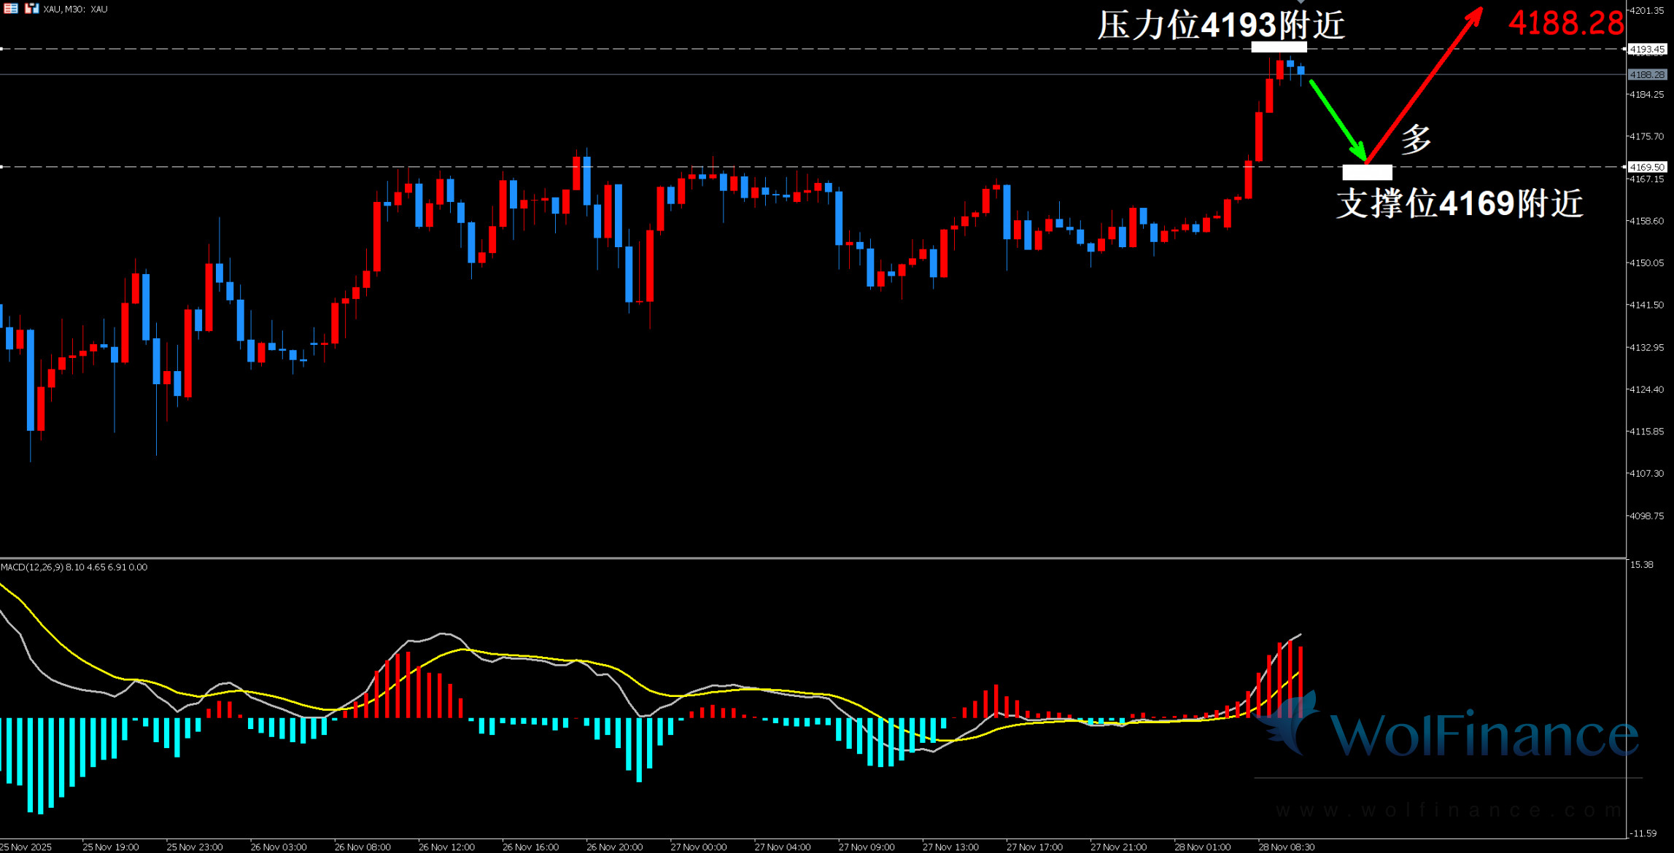This screenshot has width=1674, height=853.
Task: Click the large red 4188.28 price text
Action: [x=1565, y=23]
